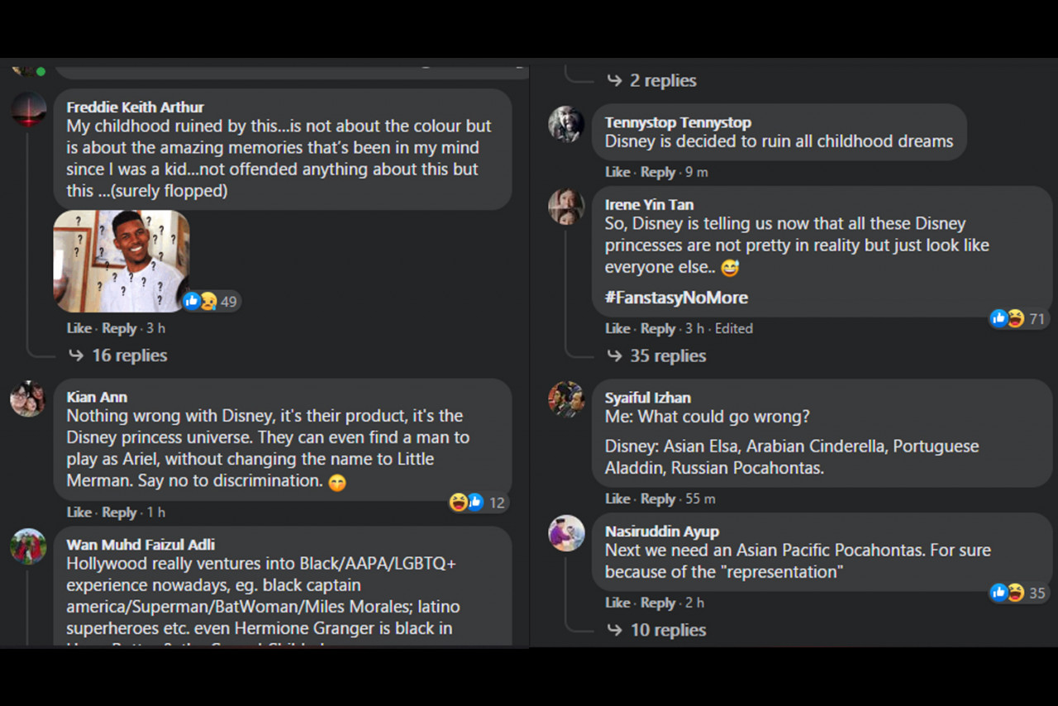Like Freddie Keith Arthur's comment

[79, 328]
